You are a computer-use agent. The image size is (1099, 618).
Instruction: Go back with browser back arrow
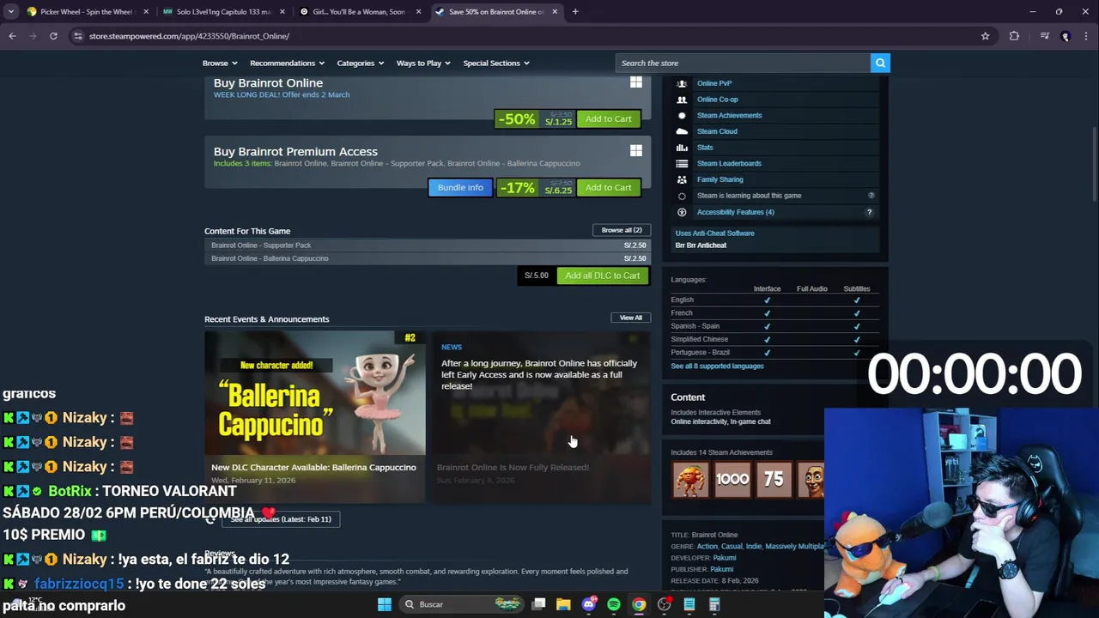[x=12, y=36]
